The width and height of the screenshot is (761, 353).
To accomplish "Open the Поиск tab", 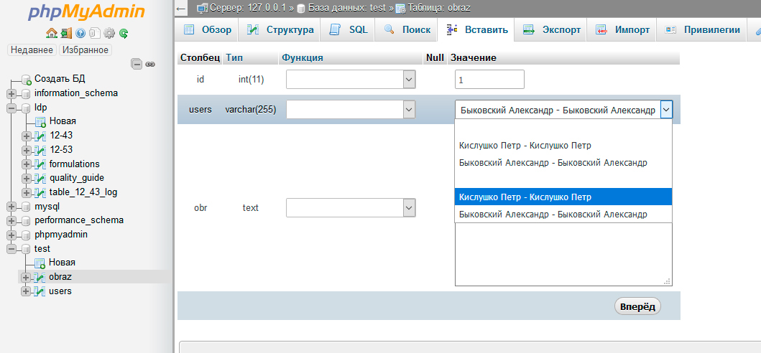I will tap(407, 29).
